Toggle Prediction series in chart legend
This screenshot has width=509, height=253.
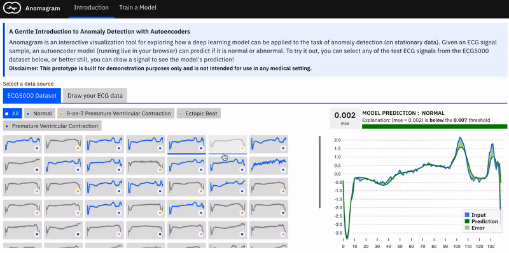coord(481,221)
